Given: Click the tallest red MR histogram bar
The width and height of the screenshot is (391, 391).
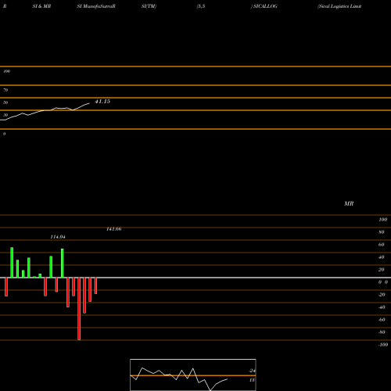Looking at the screenshot, I should pos(79,309).
